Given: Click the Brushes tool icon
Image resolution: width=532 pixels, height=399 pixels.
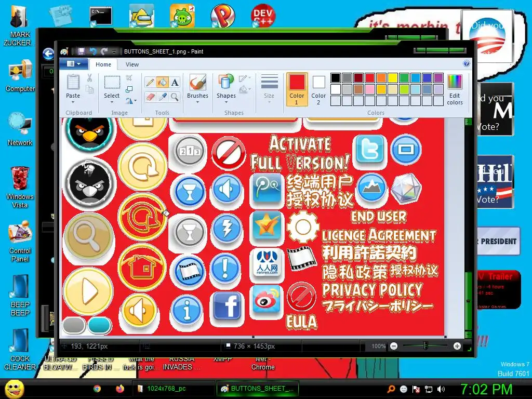Looking at the screenshot, I should [197, 83].
